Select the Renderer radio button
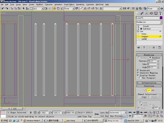The height and width of the screenshot is (123, 164). (150, 58)
